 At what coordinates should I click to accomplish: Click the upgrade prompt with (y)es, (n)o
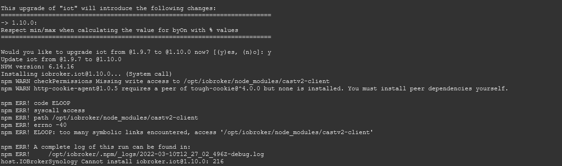[x=136, y=52]
